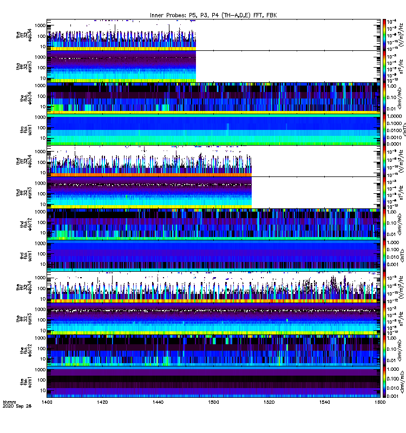406x433 pixels.
Task: Click inside the thd fbk scm1 spectrogram panel
Action: (213, 255)
